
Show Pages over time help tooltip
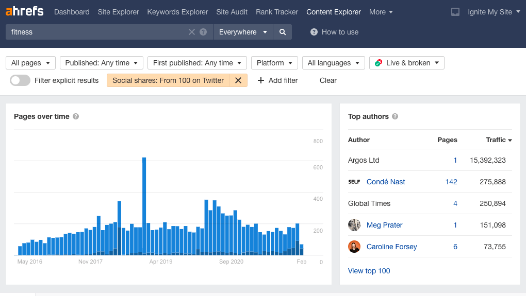tap(76, 116)
